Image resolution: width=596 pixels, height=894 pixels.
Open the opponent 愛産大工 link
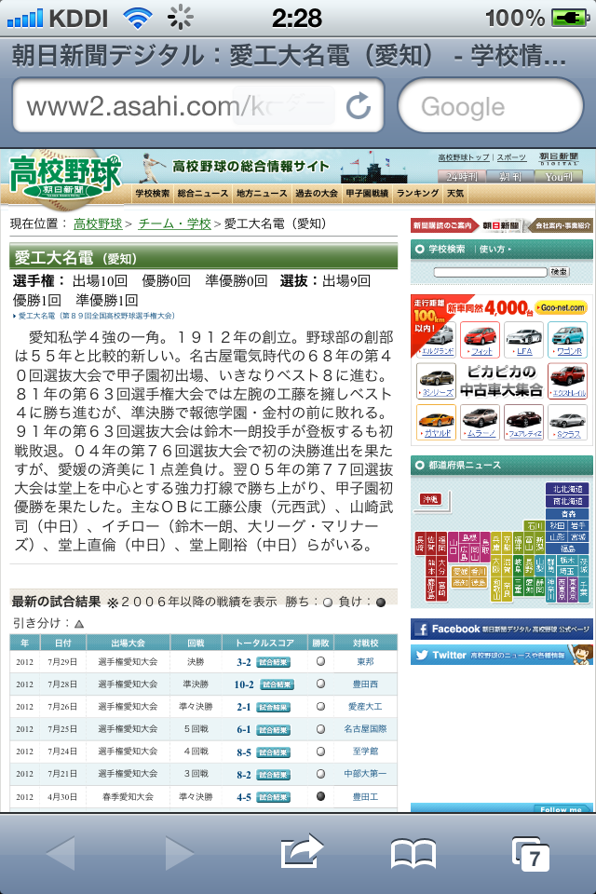click(x=366, y=707)
